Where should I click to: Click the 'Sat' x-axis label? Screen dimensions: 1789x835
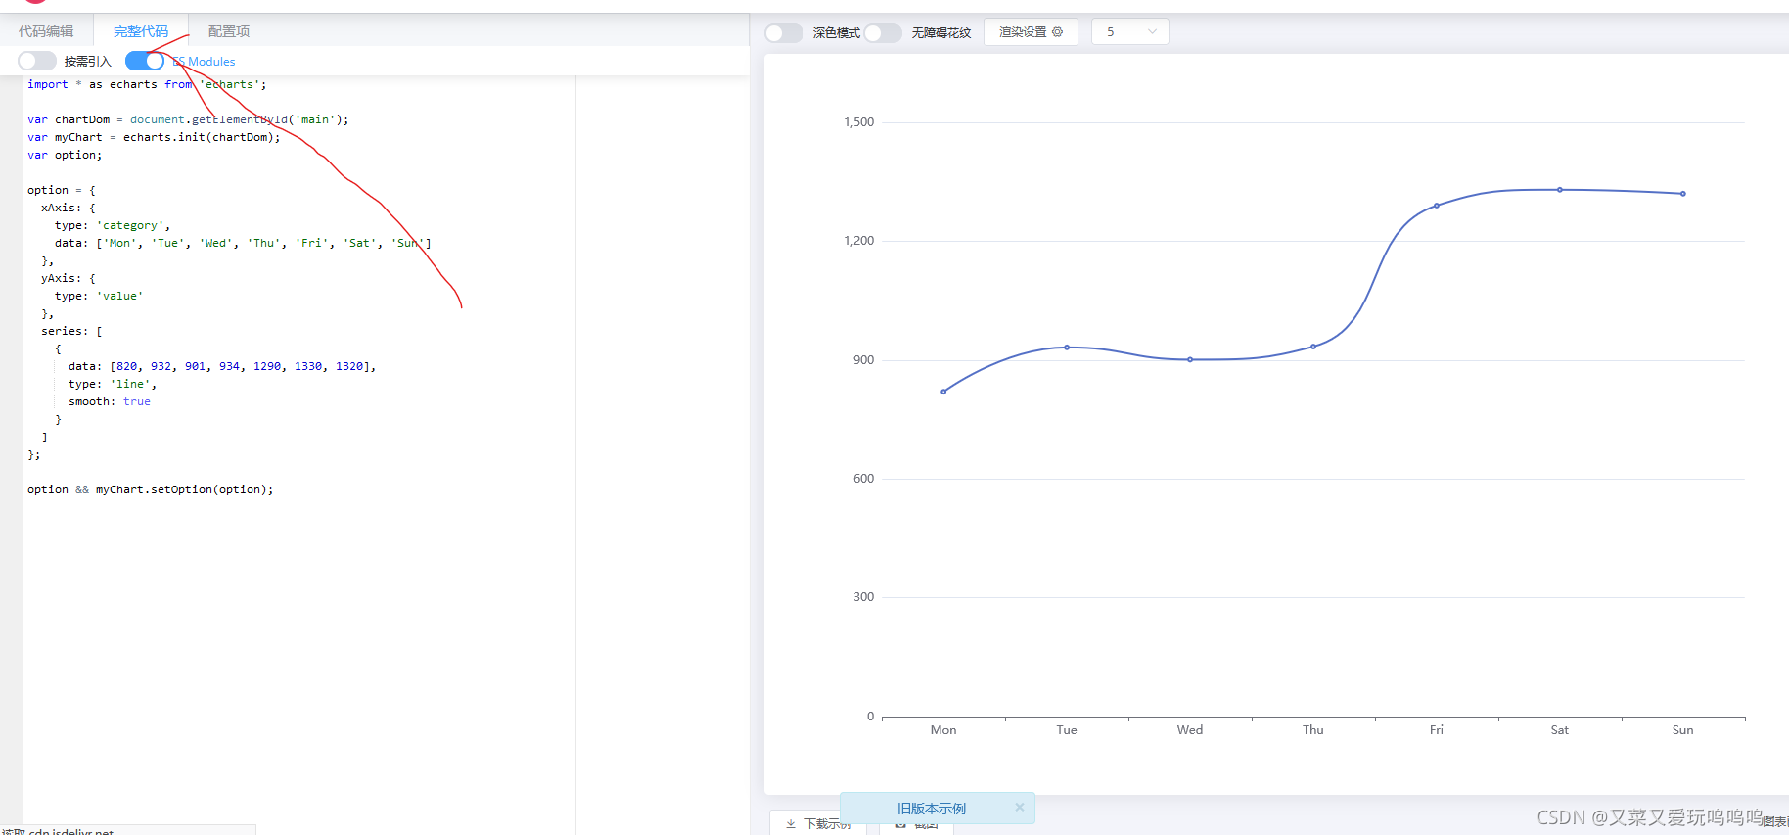(x=1560, y=730)
